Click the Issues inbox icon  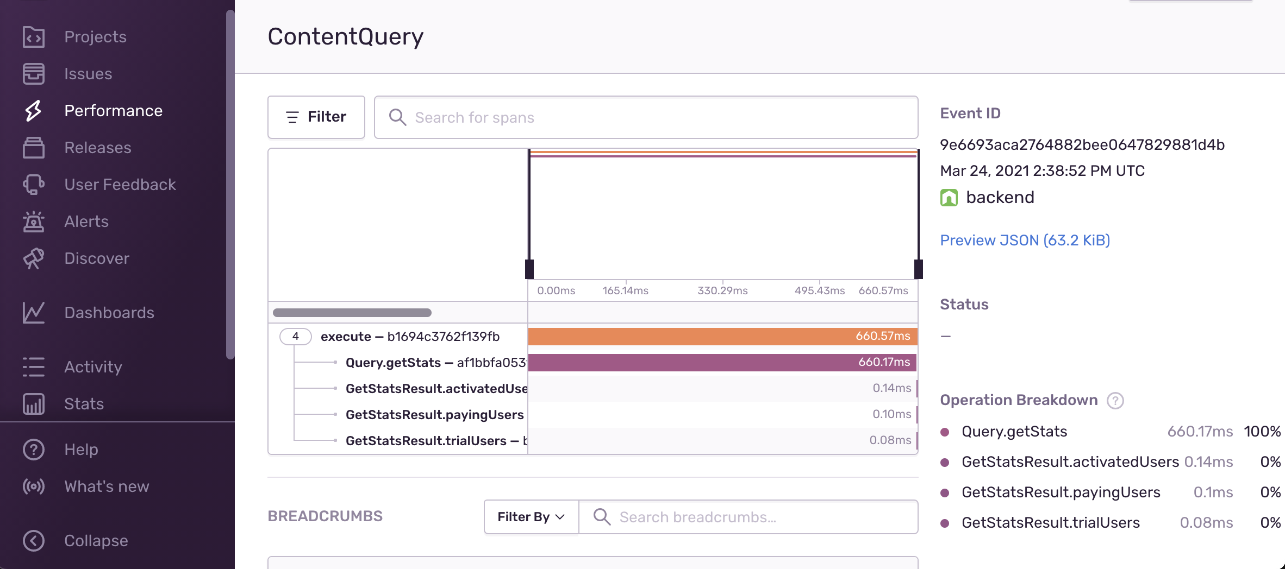click(x=34, y=74)
